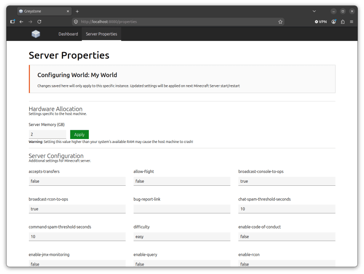Edit the enable-code-of-conduct field

point(287,237)
